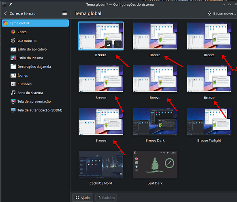Select the Tema global sidebar entry
Image resolution: width=237 pixels, height=202 pixels.
point(35,23)
